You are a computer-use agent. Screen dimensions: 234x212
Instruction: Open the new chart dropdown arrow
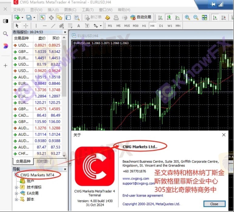click(x=22, y=18)
